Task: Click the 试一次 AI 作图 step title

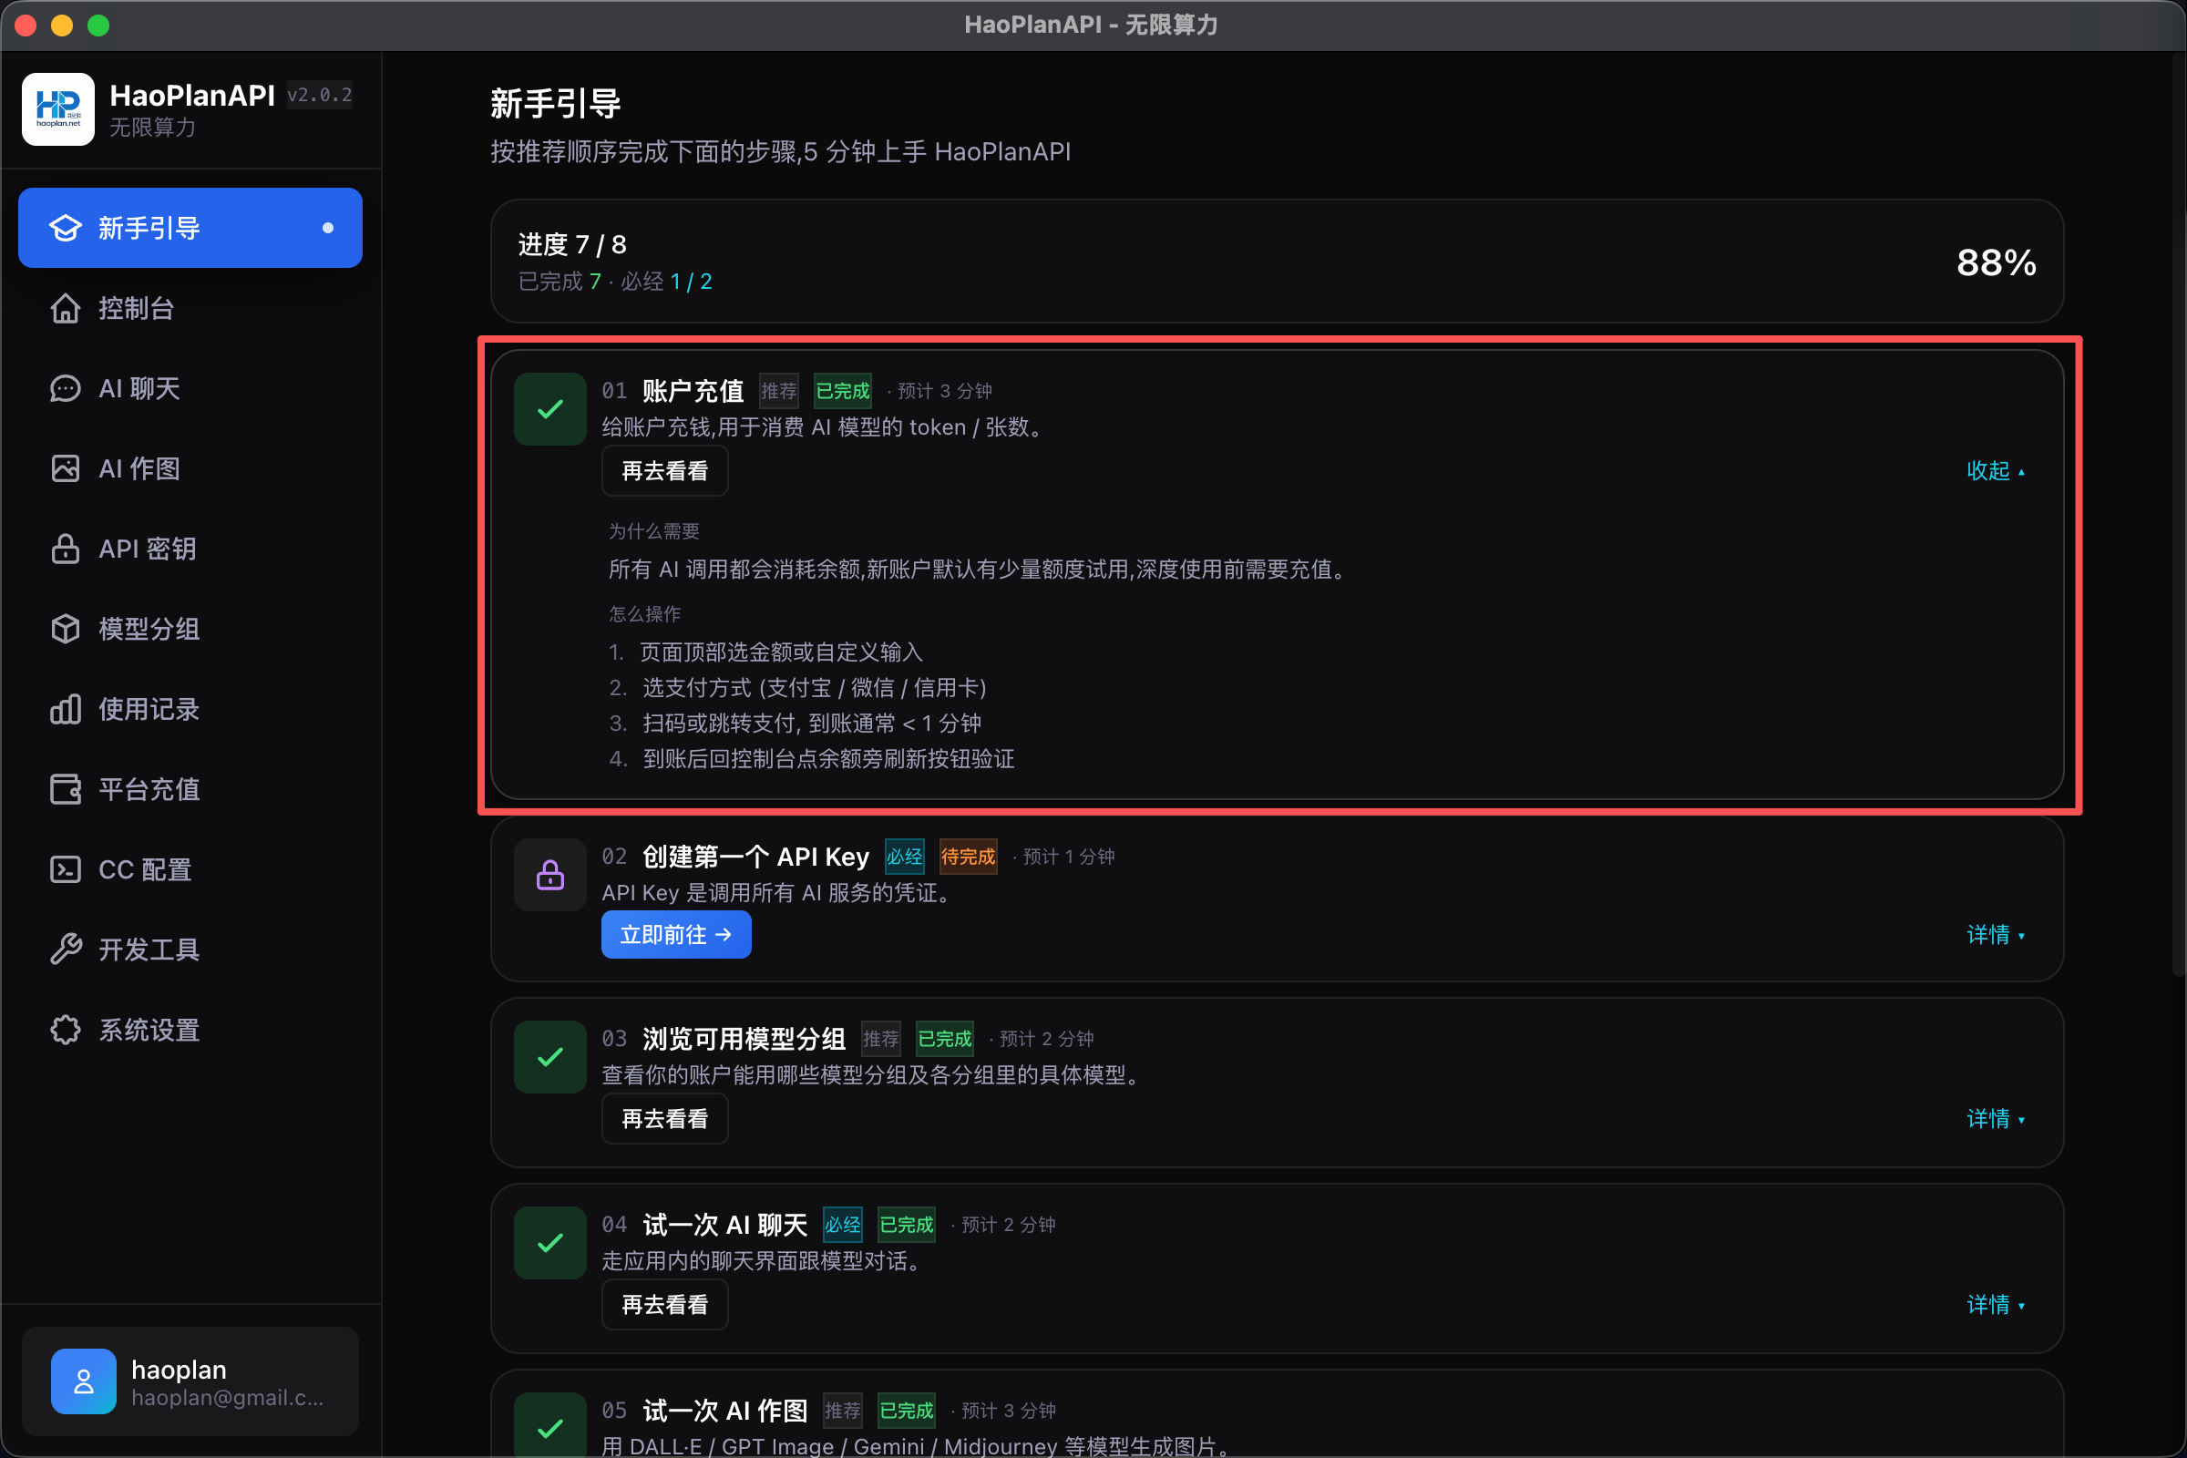Action: pos(725,1411)
